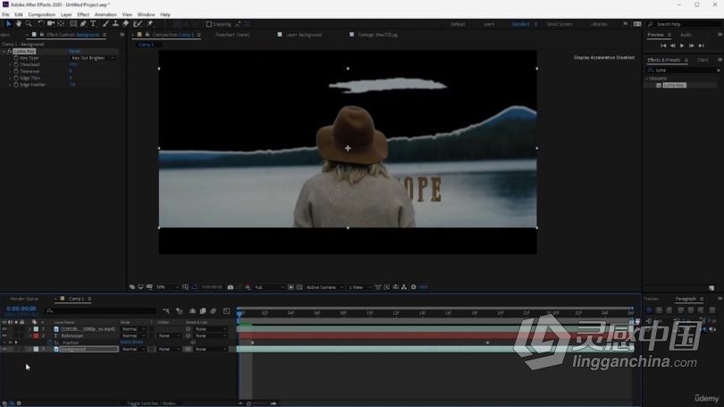724x407 pixels.
Task: Open the Composition menu
Action: (x=41, y=15)
